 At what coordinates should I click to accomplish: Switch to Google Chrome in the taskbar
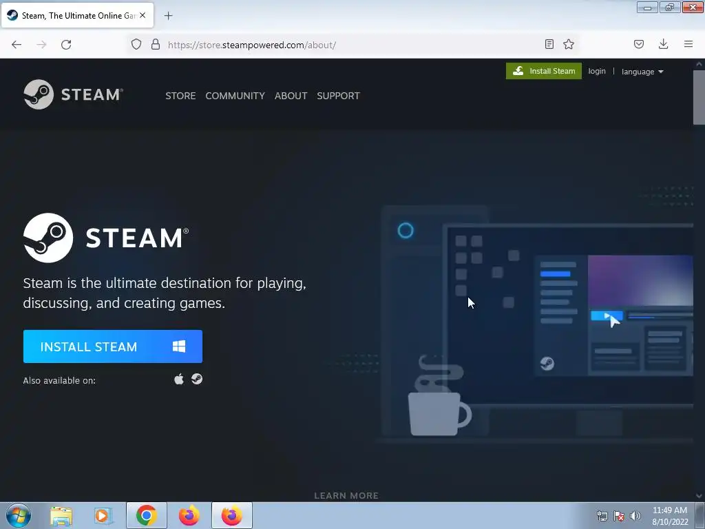pyautogui.click(x=147, y=515)
